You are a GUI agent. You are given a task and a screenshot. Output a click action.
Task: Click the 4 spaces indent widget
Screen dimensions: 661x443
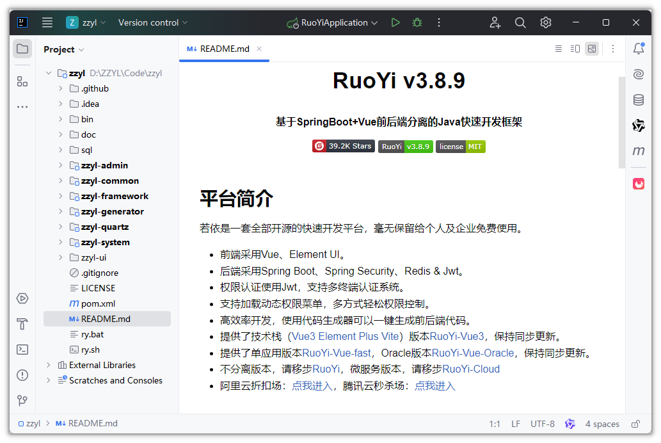pos(602,424)
